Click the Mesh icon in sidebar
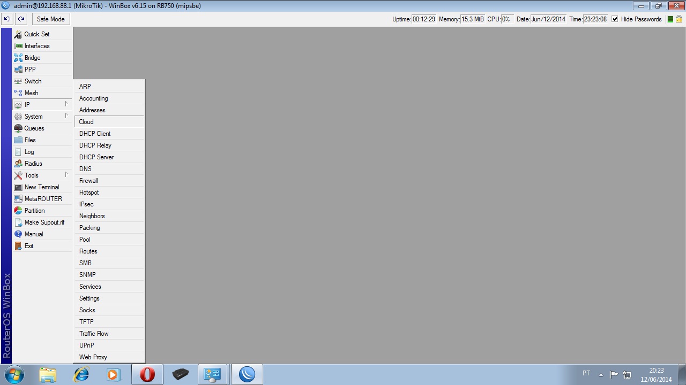The height and width of the screenshot is (385, 686). [x=18, y=93]
